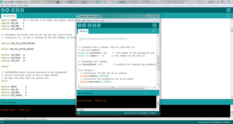The image size is (233, 124).
Task: Click 'Done uploading.' status in Button window
Action: click(85, 93)
